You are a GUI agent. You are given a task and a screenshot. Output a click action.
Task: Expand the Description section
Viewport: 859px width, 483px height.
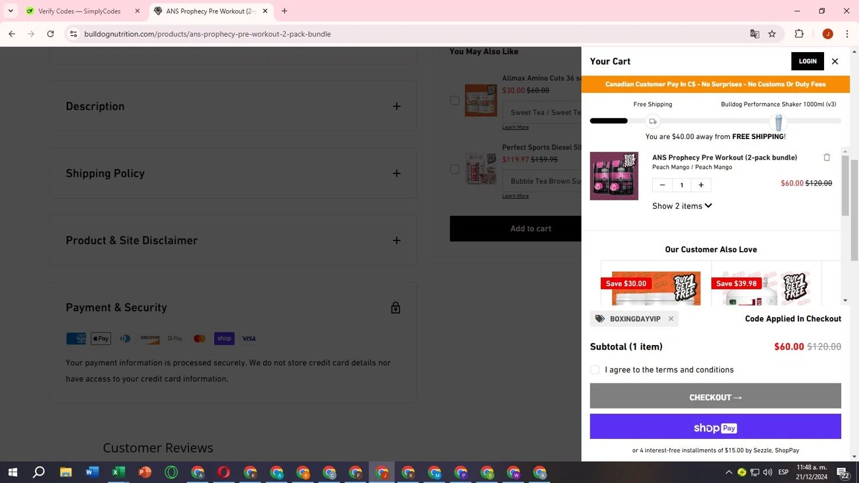tap(233, 106)
